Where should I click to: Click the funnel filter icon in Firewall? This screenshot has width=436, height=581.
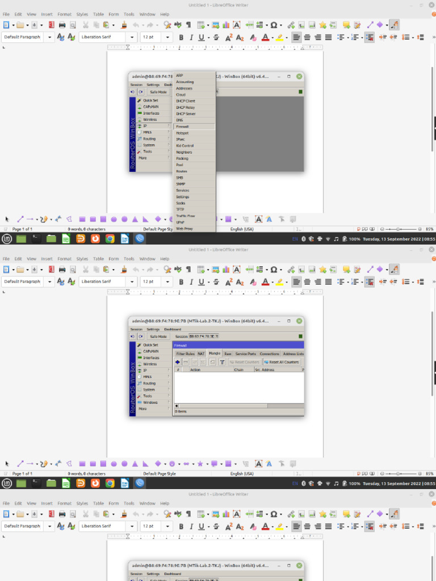click(222, 362)
